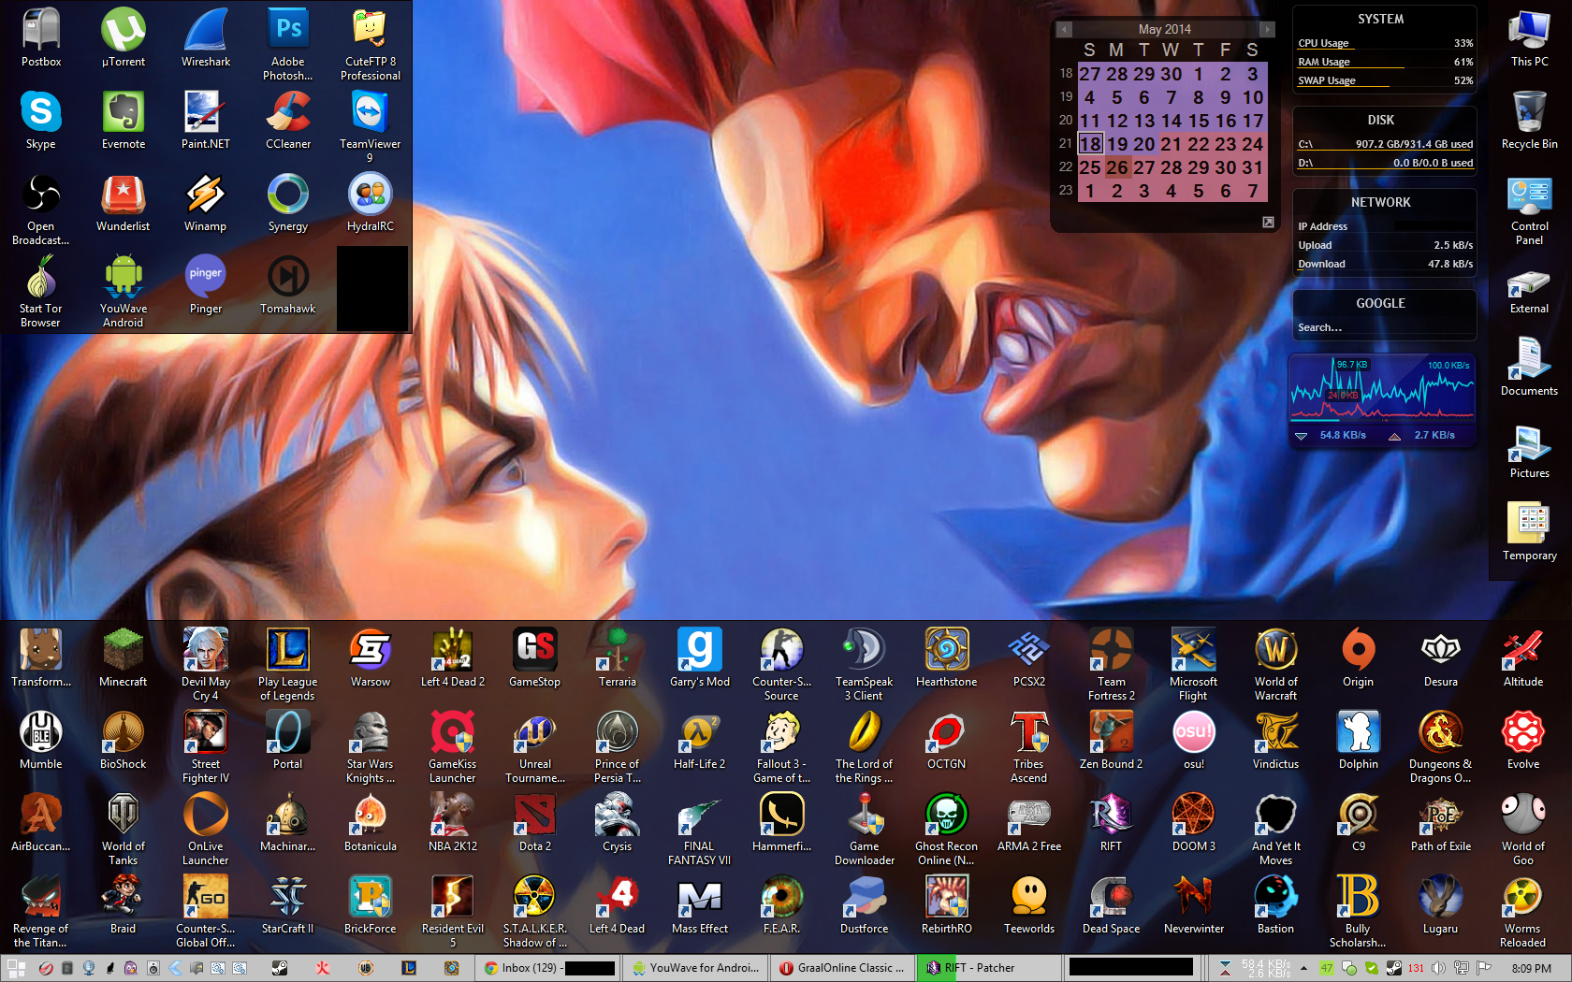The width and height of the screenshot is (1572, 982).
Task: Open the Origin desktop icon
Action: (1359, 657)
